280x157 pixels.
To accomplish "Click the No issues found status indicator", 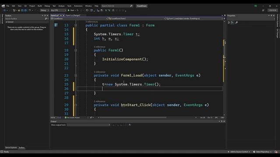I will click(72, 117).
